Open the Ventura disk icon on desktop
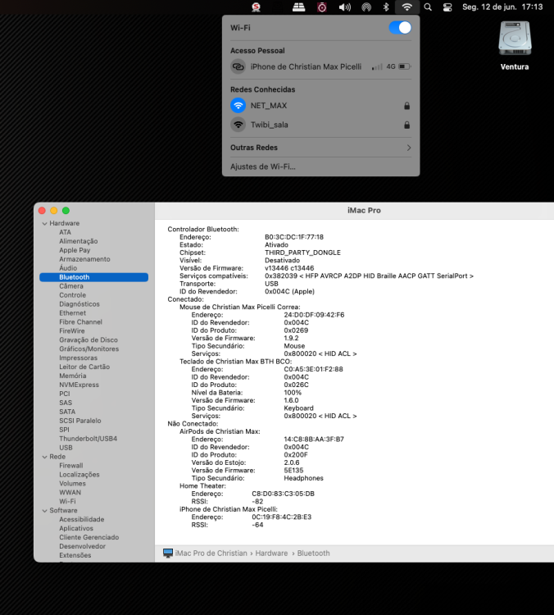Screen dimensions: 554x615 pos(515,39)
